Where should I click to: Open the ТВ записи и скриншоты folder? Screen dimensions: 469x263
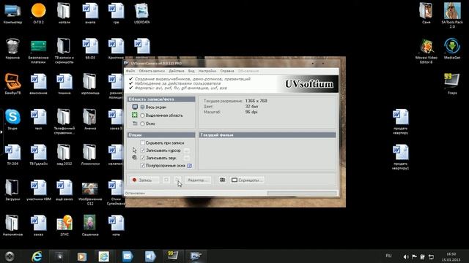(x=64, y=51)
